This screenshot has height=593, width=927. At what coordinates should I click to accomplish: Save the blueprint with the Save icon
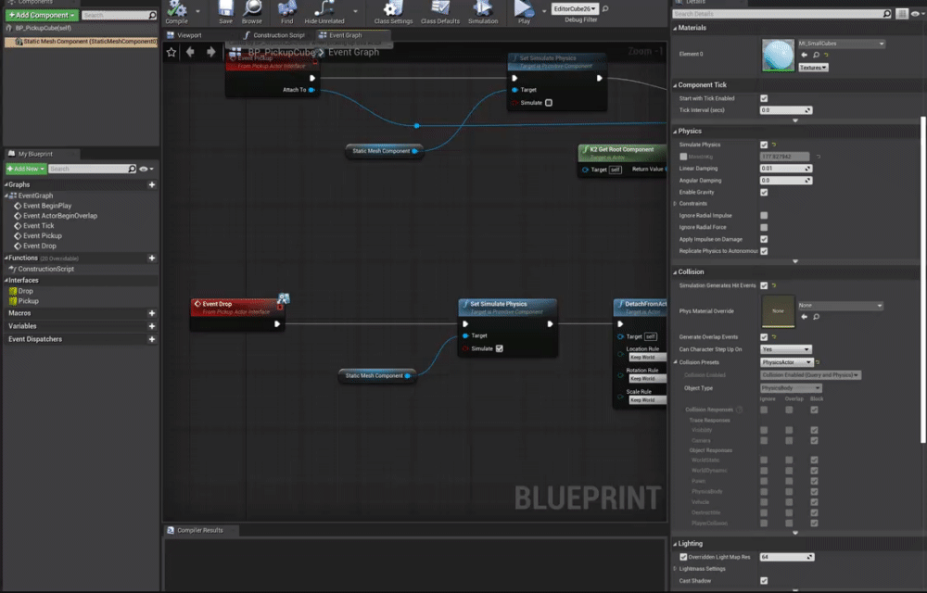pos(225,8)
